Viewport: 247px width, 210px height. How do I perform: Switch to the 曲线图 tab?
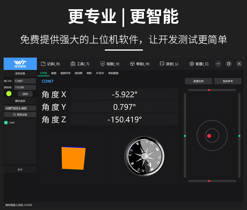pyautogui.click(x=78, y=73)
